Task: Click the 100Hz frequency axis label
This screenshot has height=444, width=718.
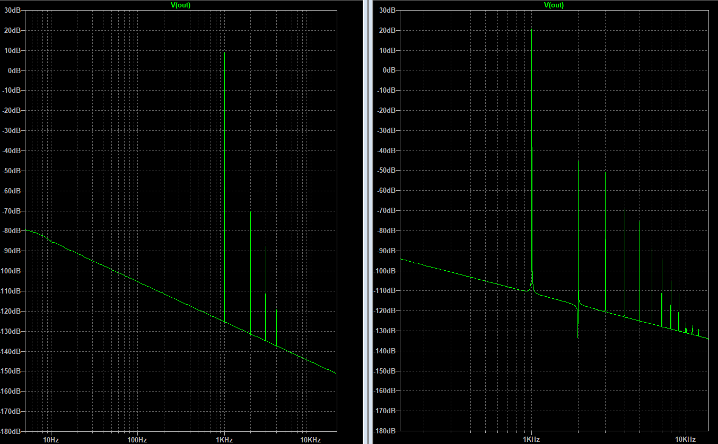Action: [137, 440]
